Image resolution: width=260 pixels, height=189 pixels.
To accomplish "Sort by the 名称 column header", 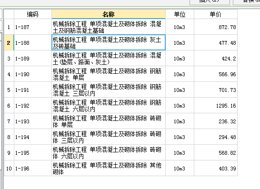I will (109, 14).
